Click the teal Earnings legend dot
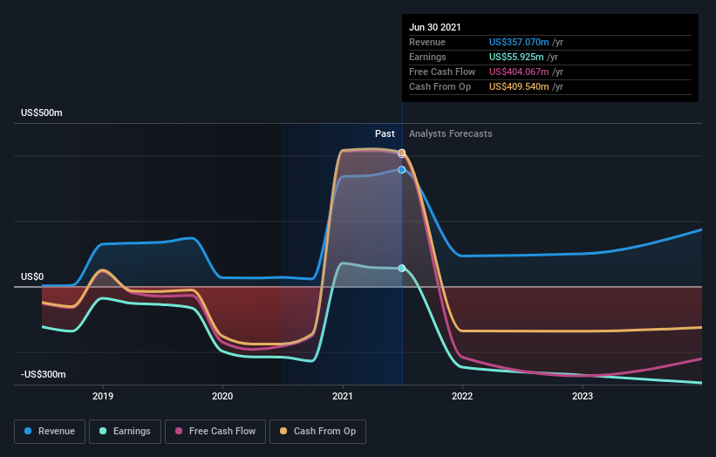This screenshot has width=716, height=457. (x=103, y=431)
